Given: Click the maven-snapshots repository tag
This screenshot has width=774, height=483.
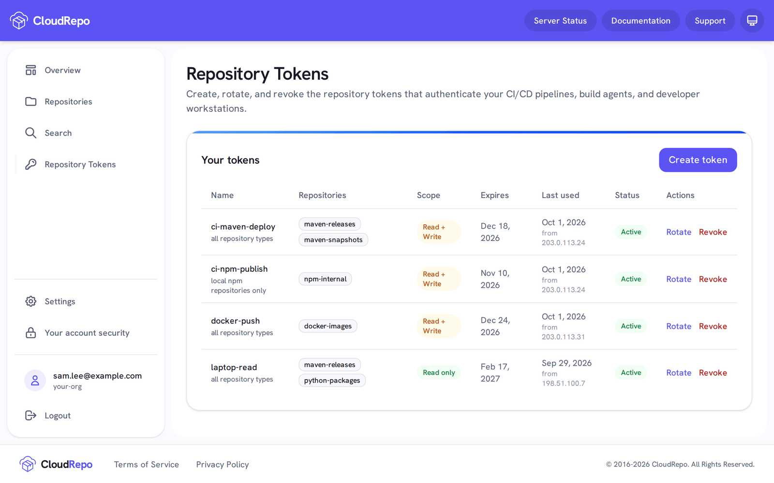Looking at the screenshot, I should pos(333,240).
